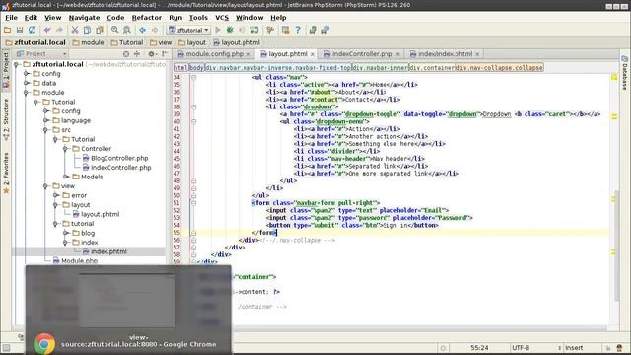Click the module breadcrumb in navigation bar

point(88,42)
